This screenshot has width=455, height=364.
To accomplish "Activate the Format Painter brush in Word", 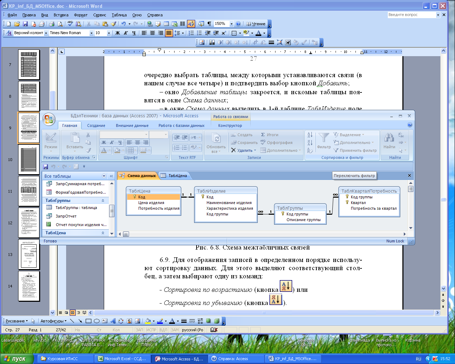I will pos(113,24).
